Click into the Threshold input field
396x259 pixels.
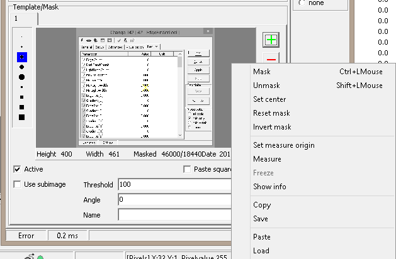174,185
